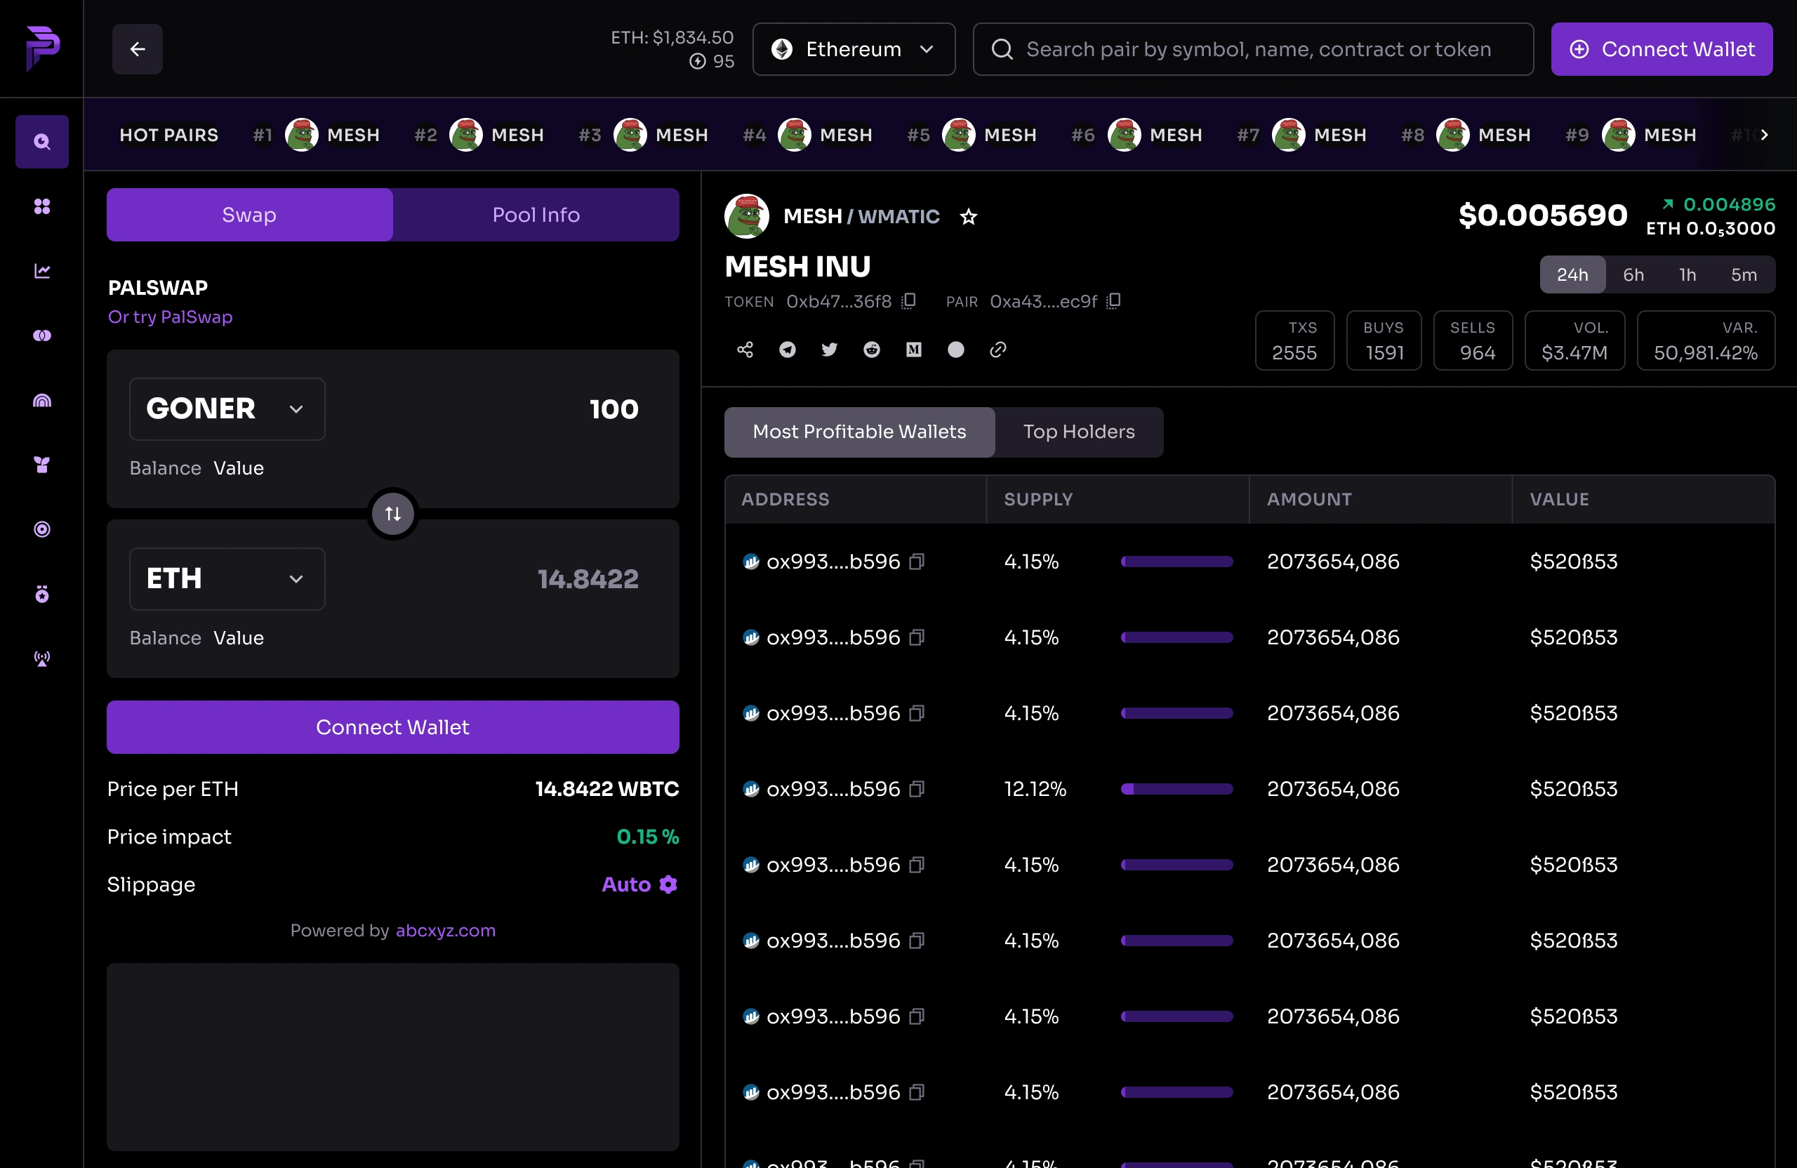Open the four-dots dashboard sidebar icon
Screen dimensions: 1797x1168
41,206
